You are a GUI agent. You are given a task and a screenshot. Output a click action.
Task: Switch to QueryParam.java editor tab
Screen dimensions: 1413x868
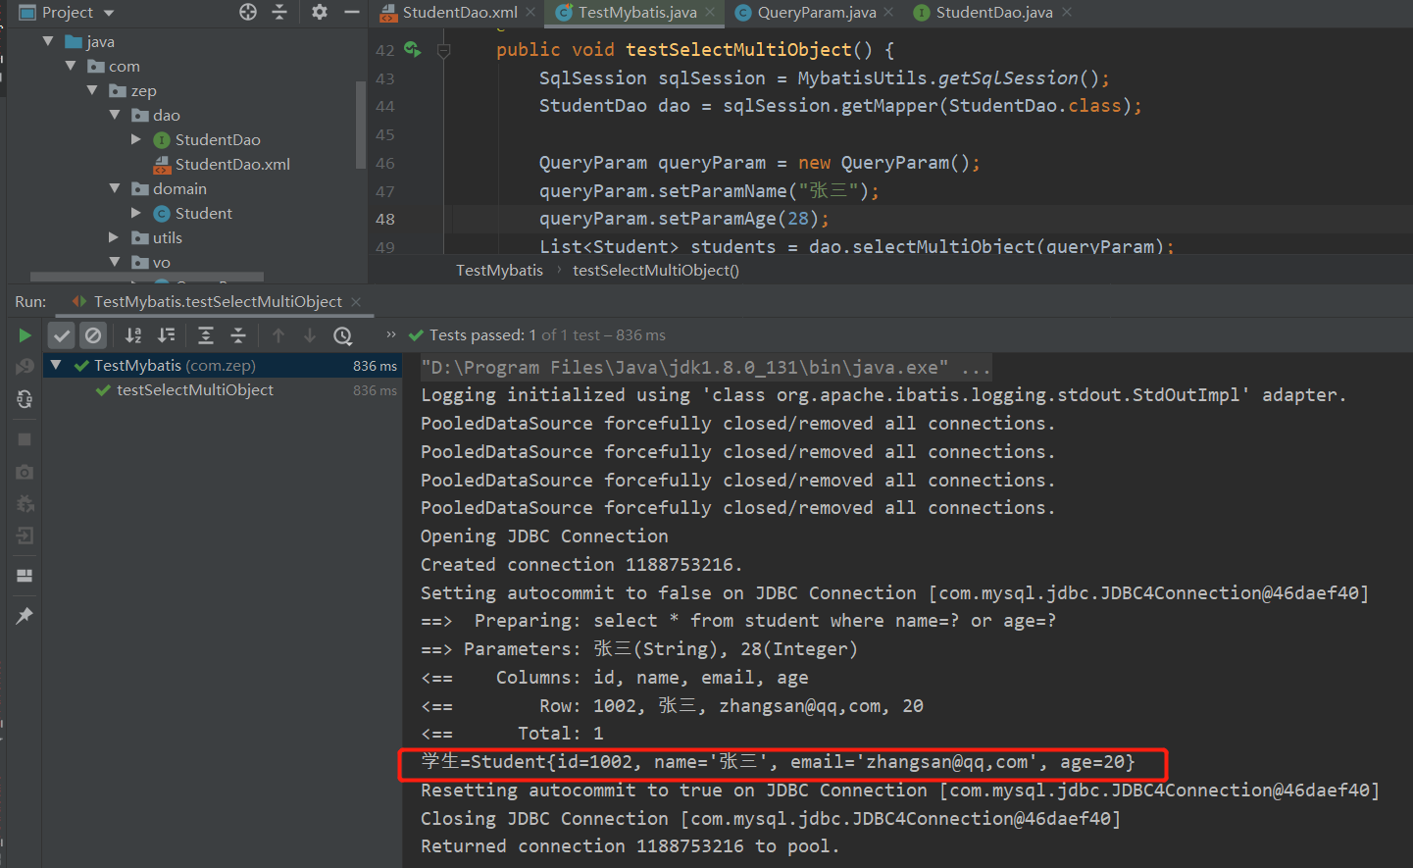pos(817,13)
